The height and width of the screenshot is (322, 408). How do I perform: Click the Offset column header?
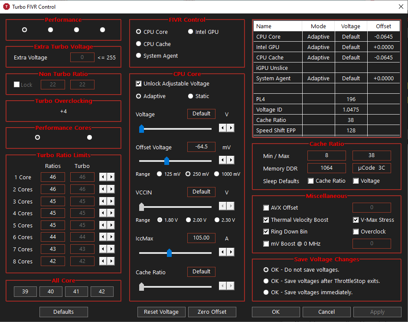click(383, 26)
